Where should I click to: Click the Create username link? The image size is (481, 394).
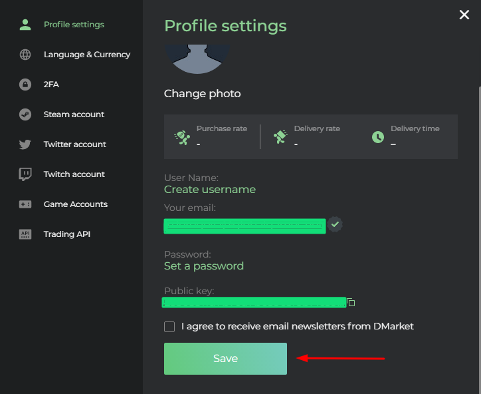coord(210,190)
